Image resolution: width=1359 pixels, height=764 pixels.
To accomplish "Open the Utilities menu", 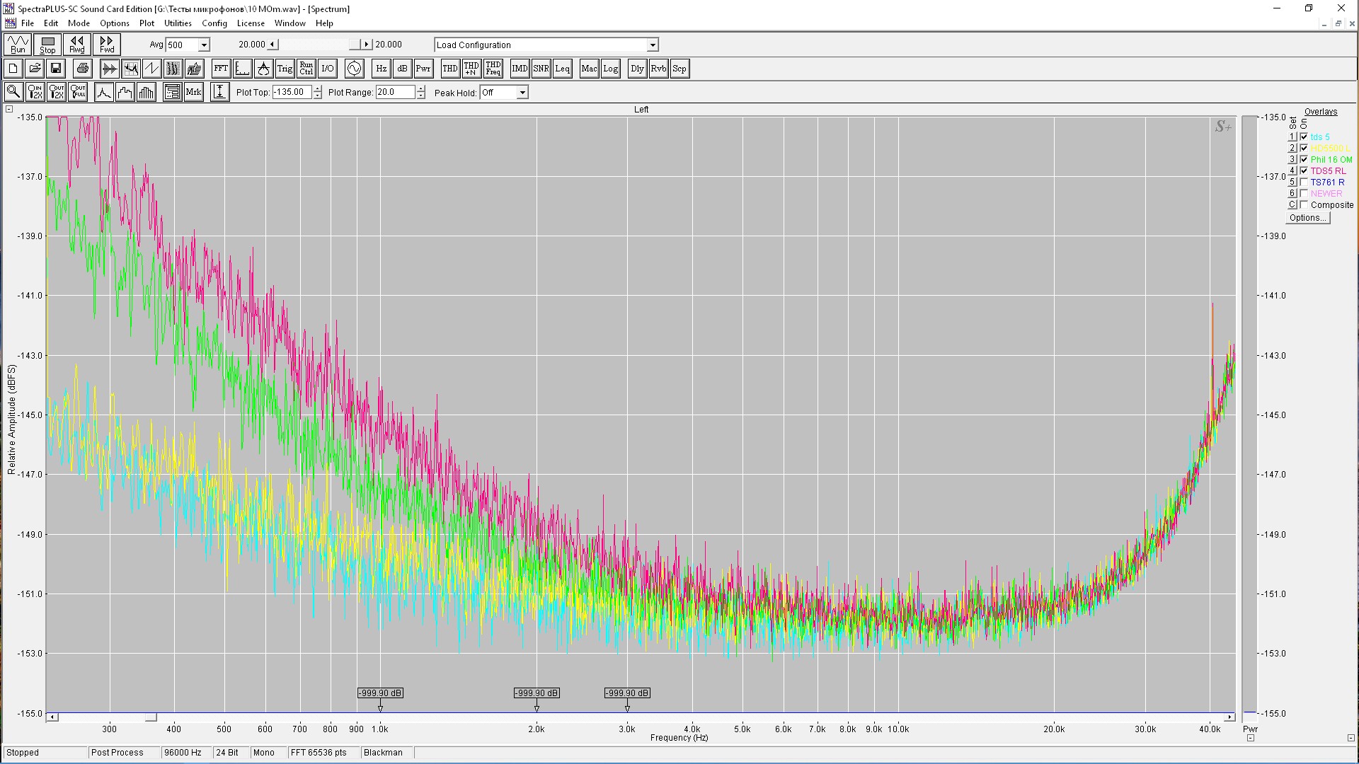I will 178,23.
